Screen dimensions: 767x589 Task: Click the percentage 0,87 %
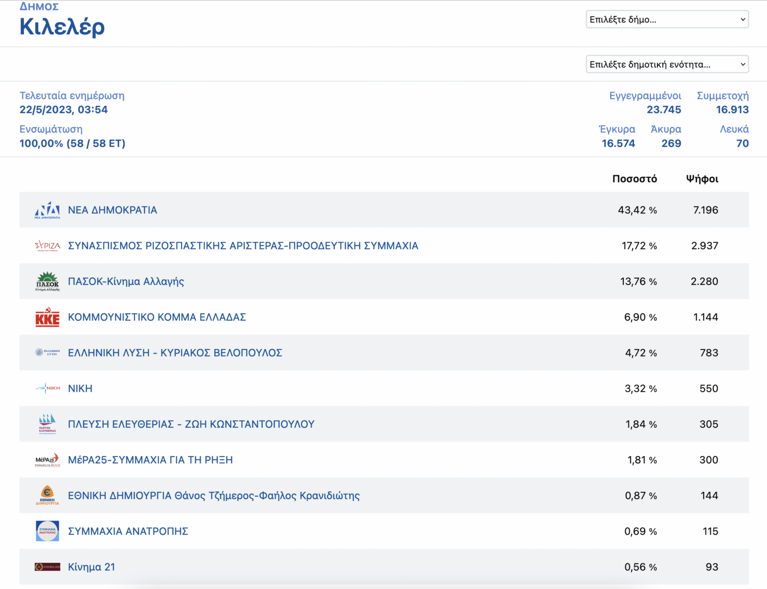click(x=641, y=496)
